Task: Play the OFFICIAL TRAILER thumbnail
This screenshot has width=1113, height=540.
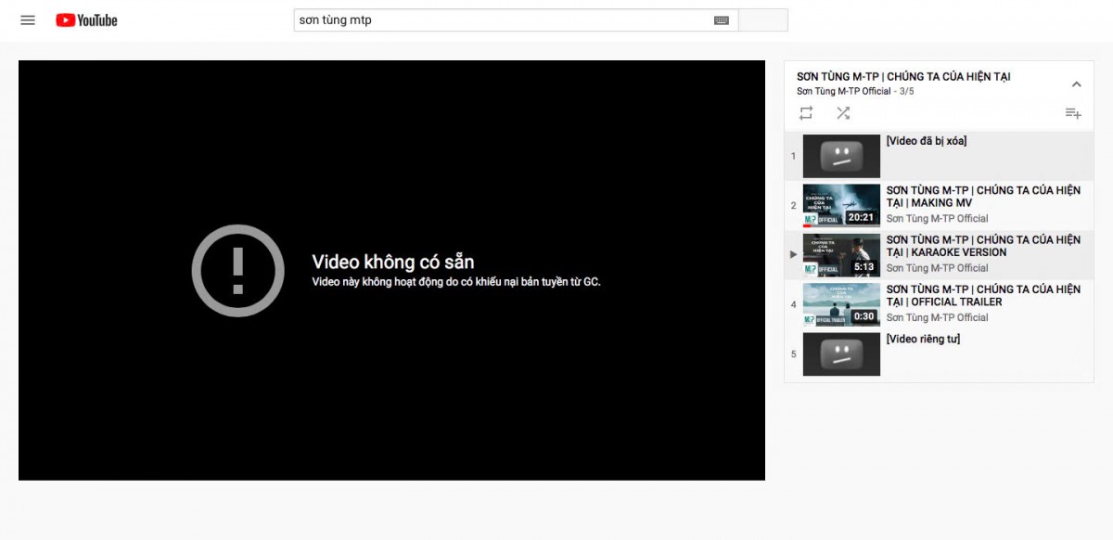Action: 841,304
